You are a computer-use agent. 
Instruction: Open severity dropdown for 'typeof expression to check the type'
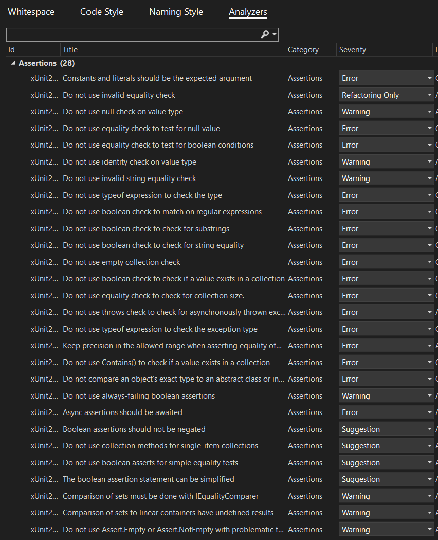[x=386, y=195]
